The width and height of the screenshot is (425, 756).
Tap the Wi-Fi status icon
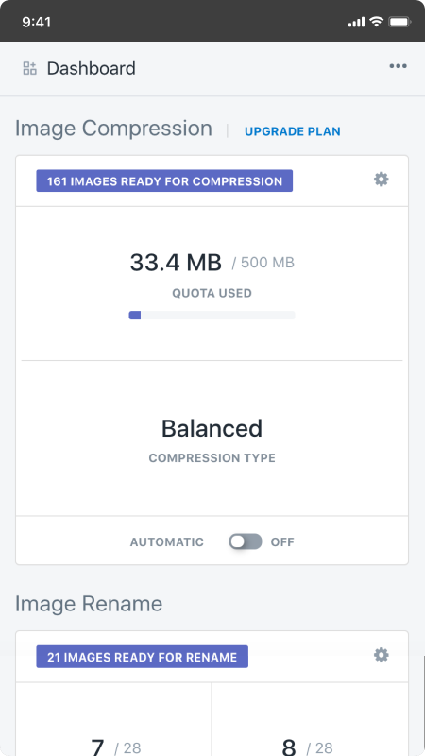376,22
